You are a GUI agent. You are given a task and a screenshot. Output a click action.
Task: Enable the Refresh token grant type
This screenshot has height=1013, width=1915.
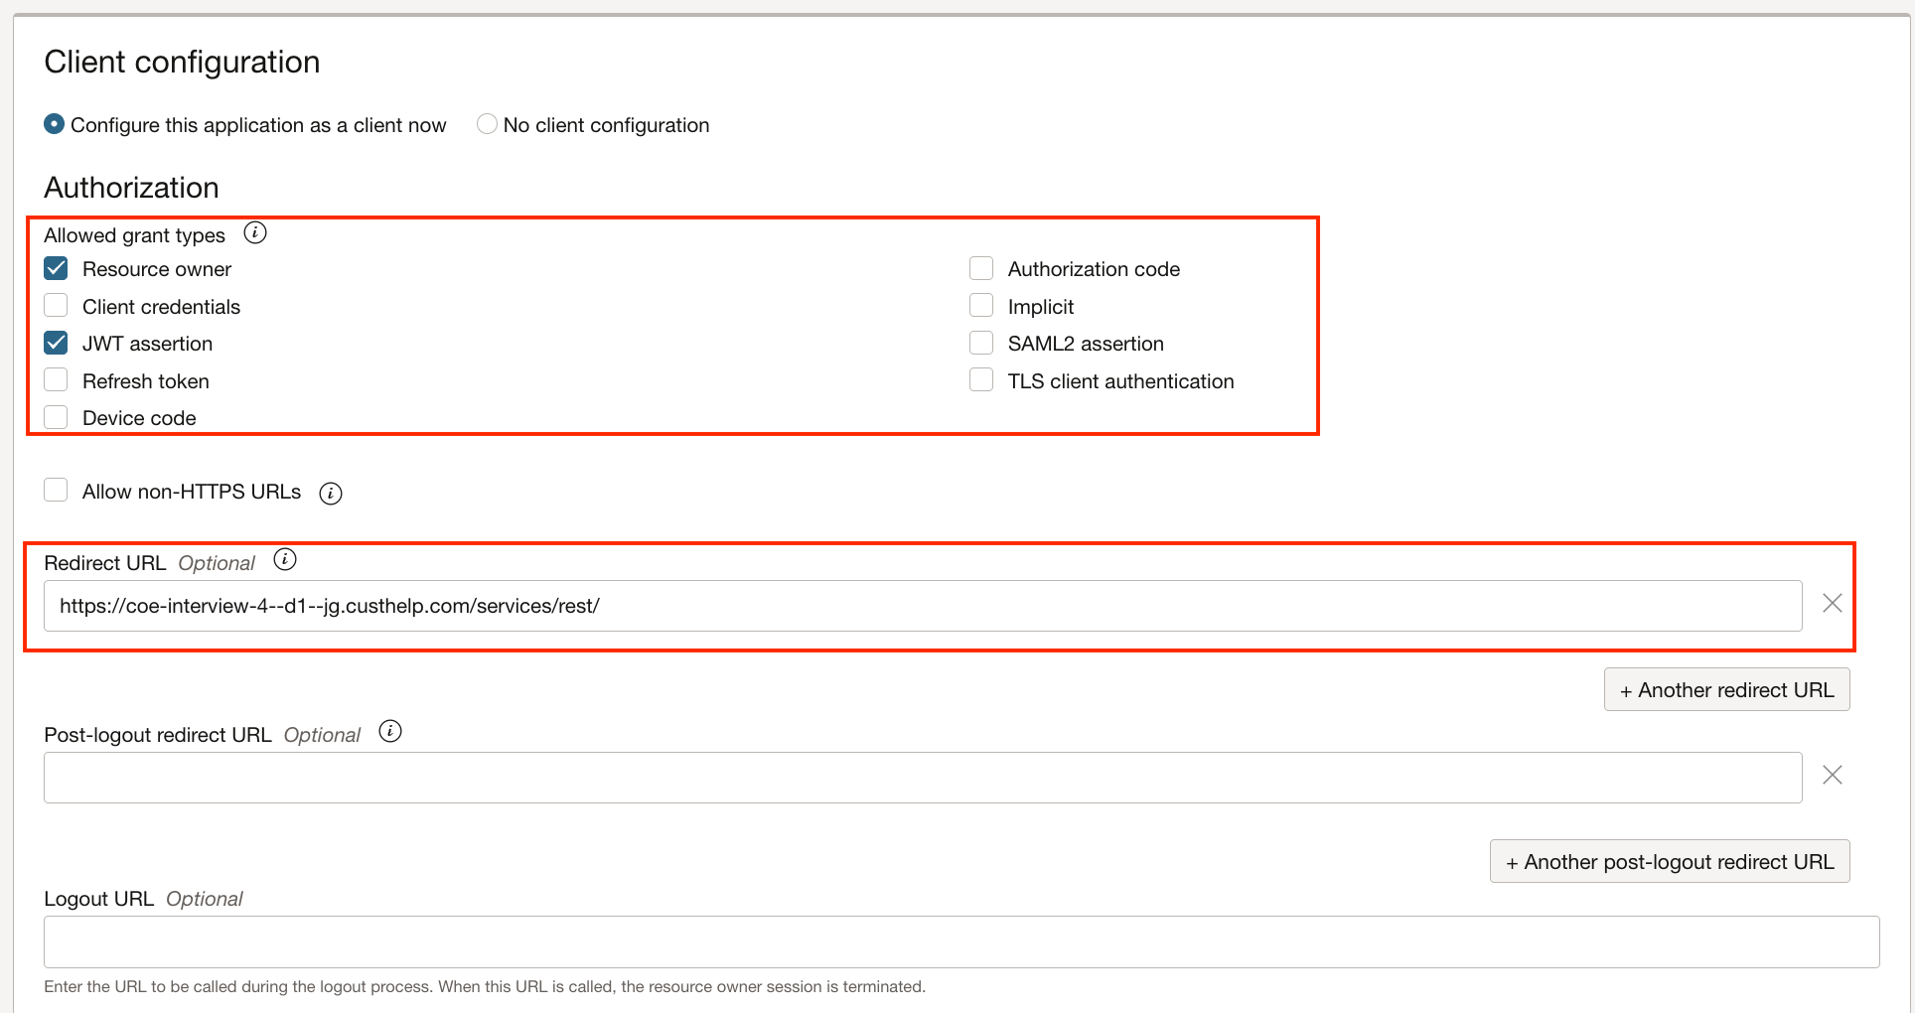pos(56,378)
